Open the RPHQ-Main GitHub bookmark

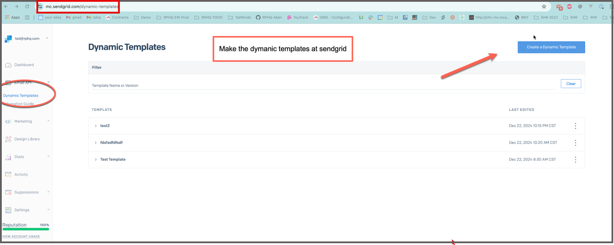pos(269,17)
